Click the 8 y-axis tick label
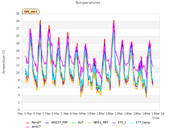 (x=19, y=80)
